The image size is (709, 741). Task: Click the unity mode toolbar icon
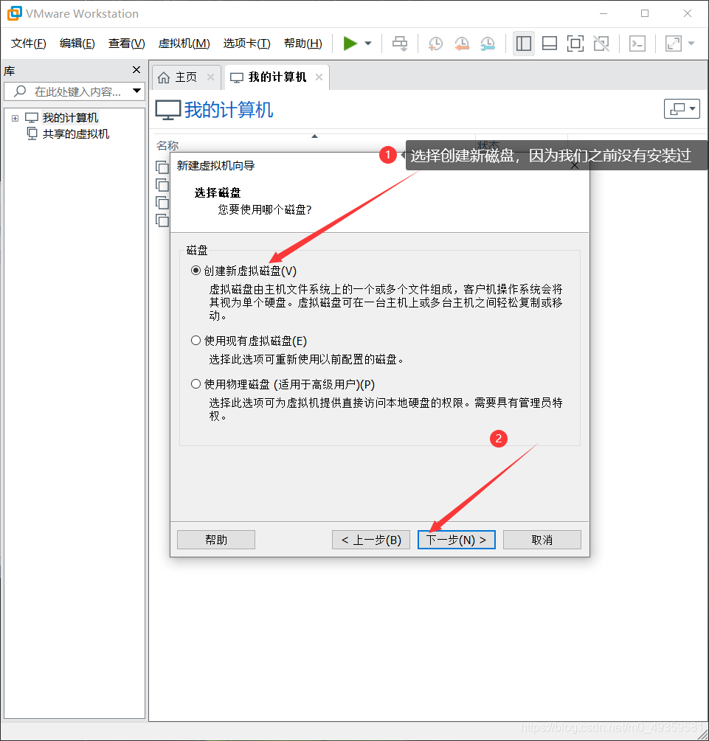(601, 44)
